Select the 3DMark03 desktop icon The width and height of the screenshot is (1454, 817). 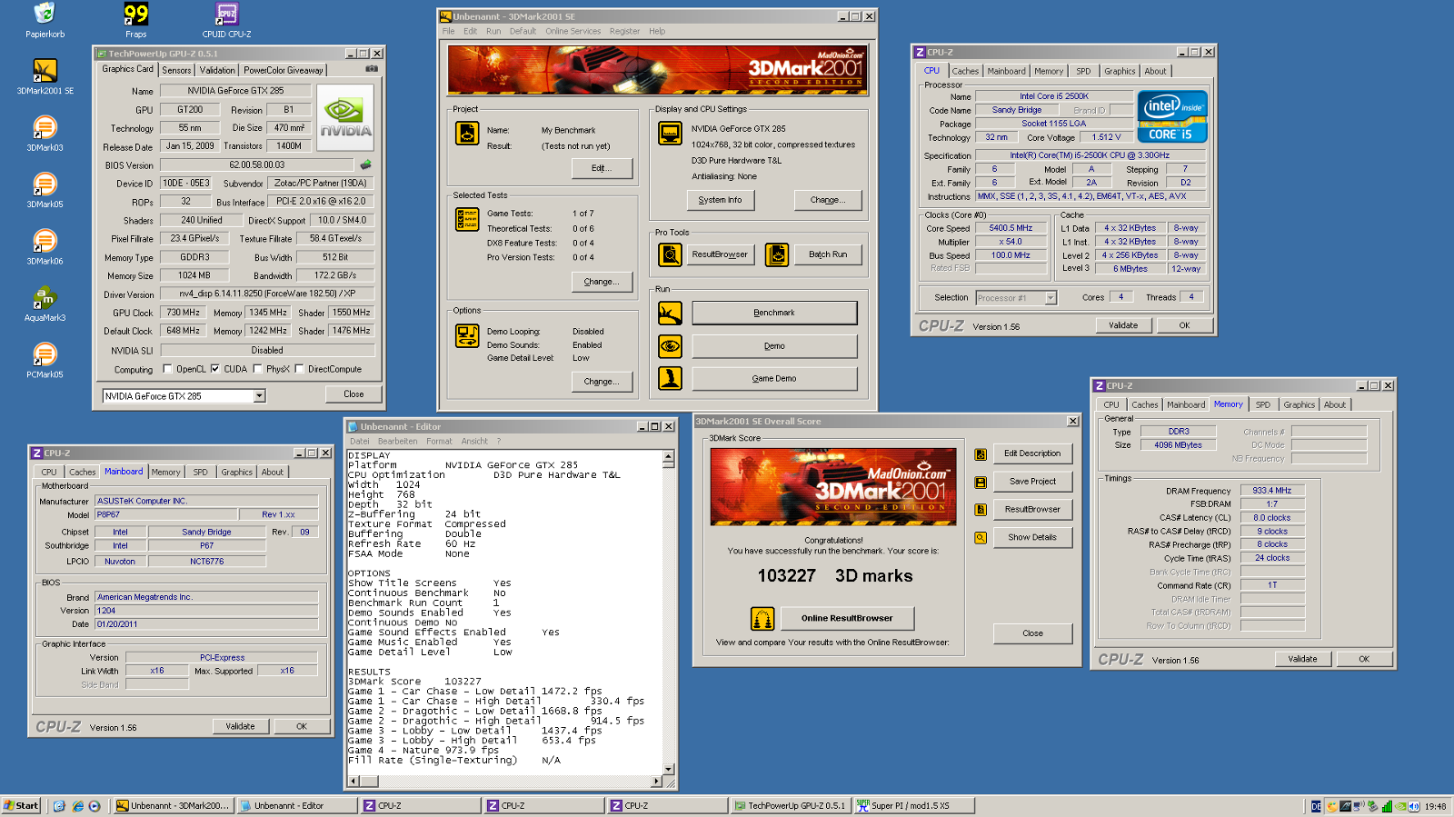coord(45,133)
